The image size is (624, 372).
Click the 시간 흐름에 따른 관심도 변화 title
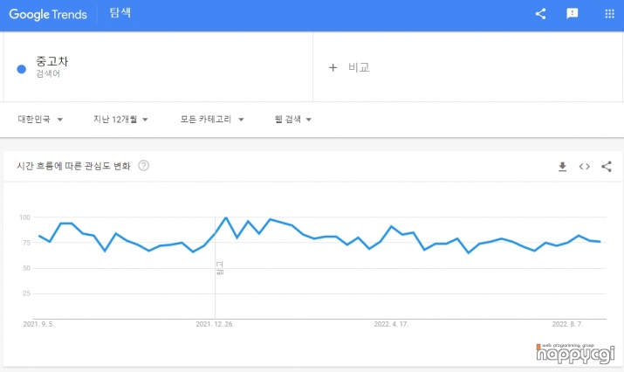click(73, 166)
